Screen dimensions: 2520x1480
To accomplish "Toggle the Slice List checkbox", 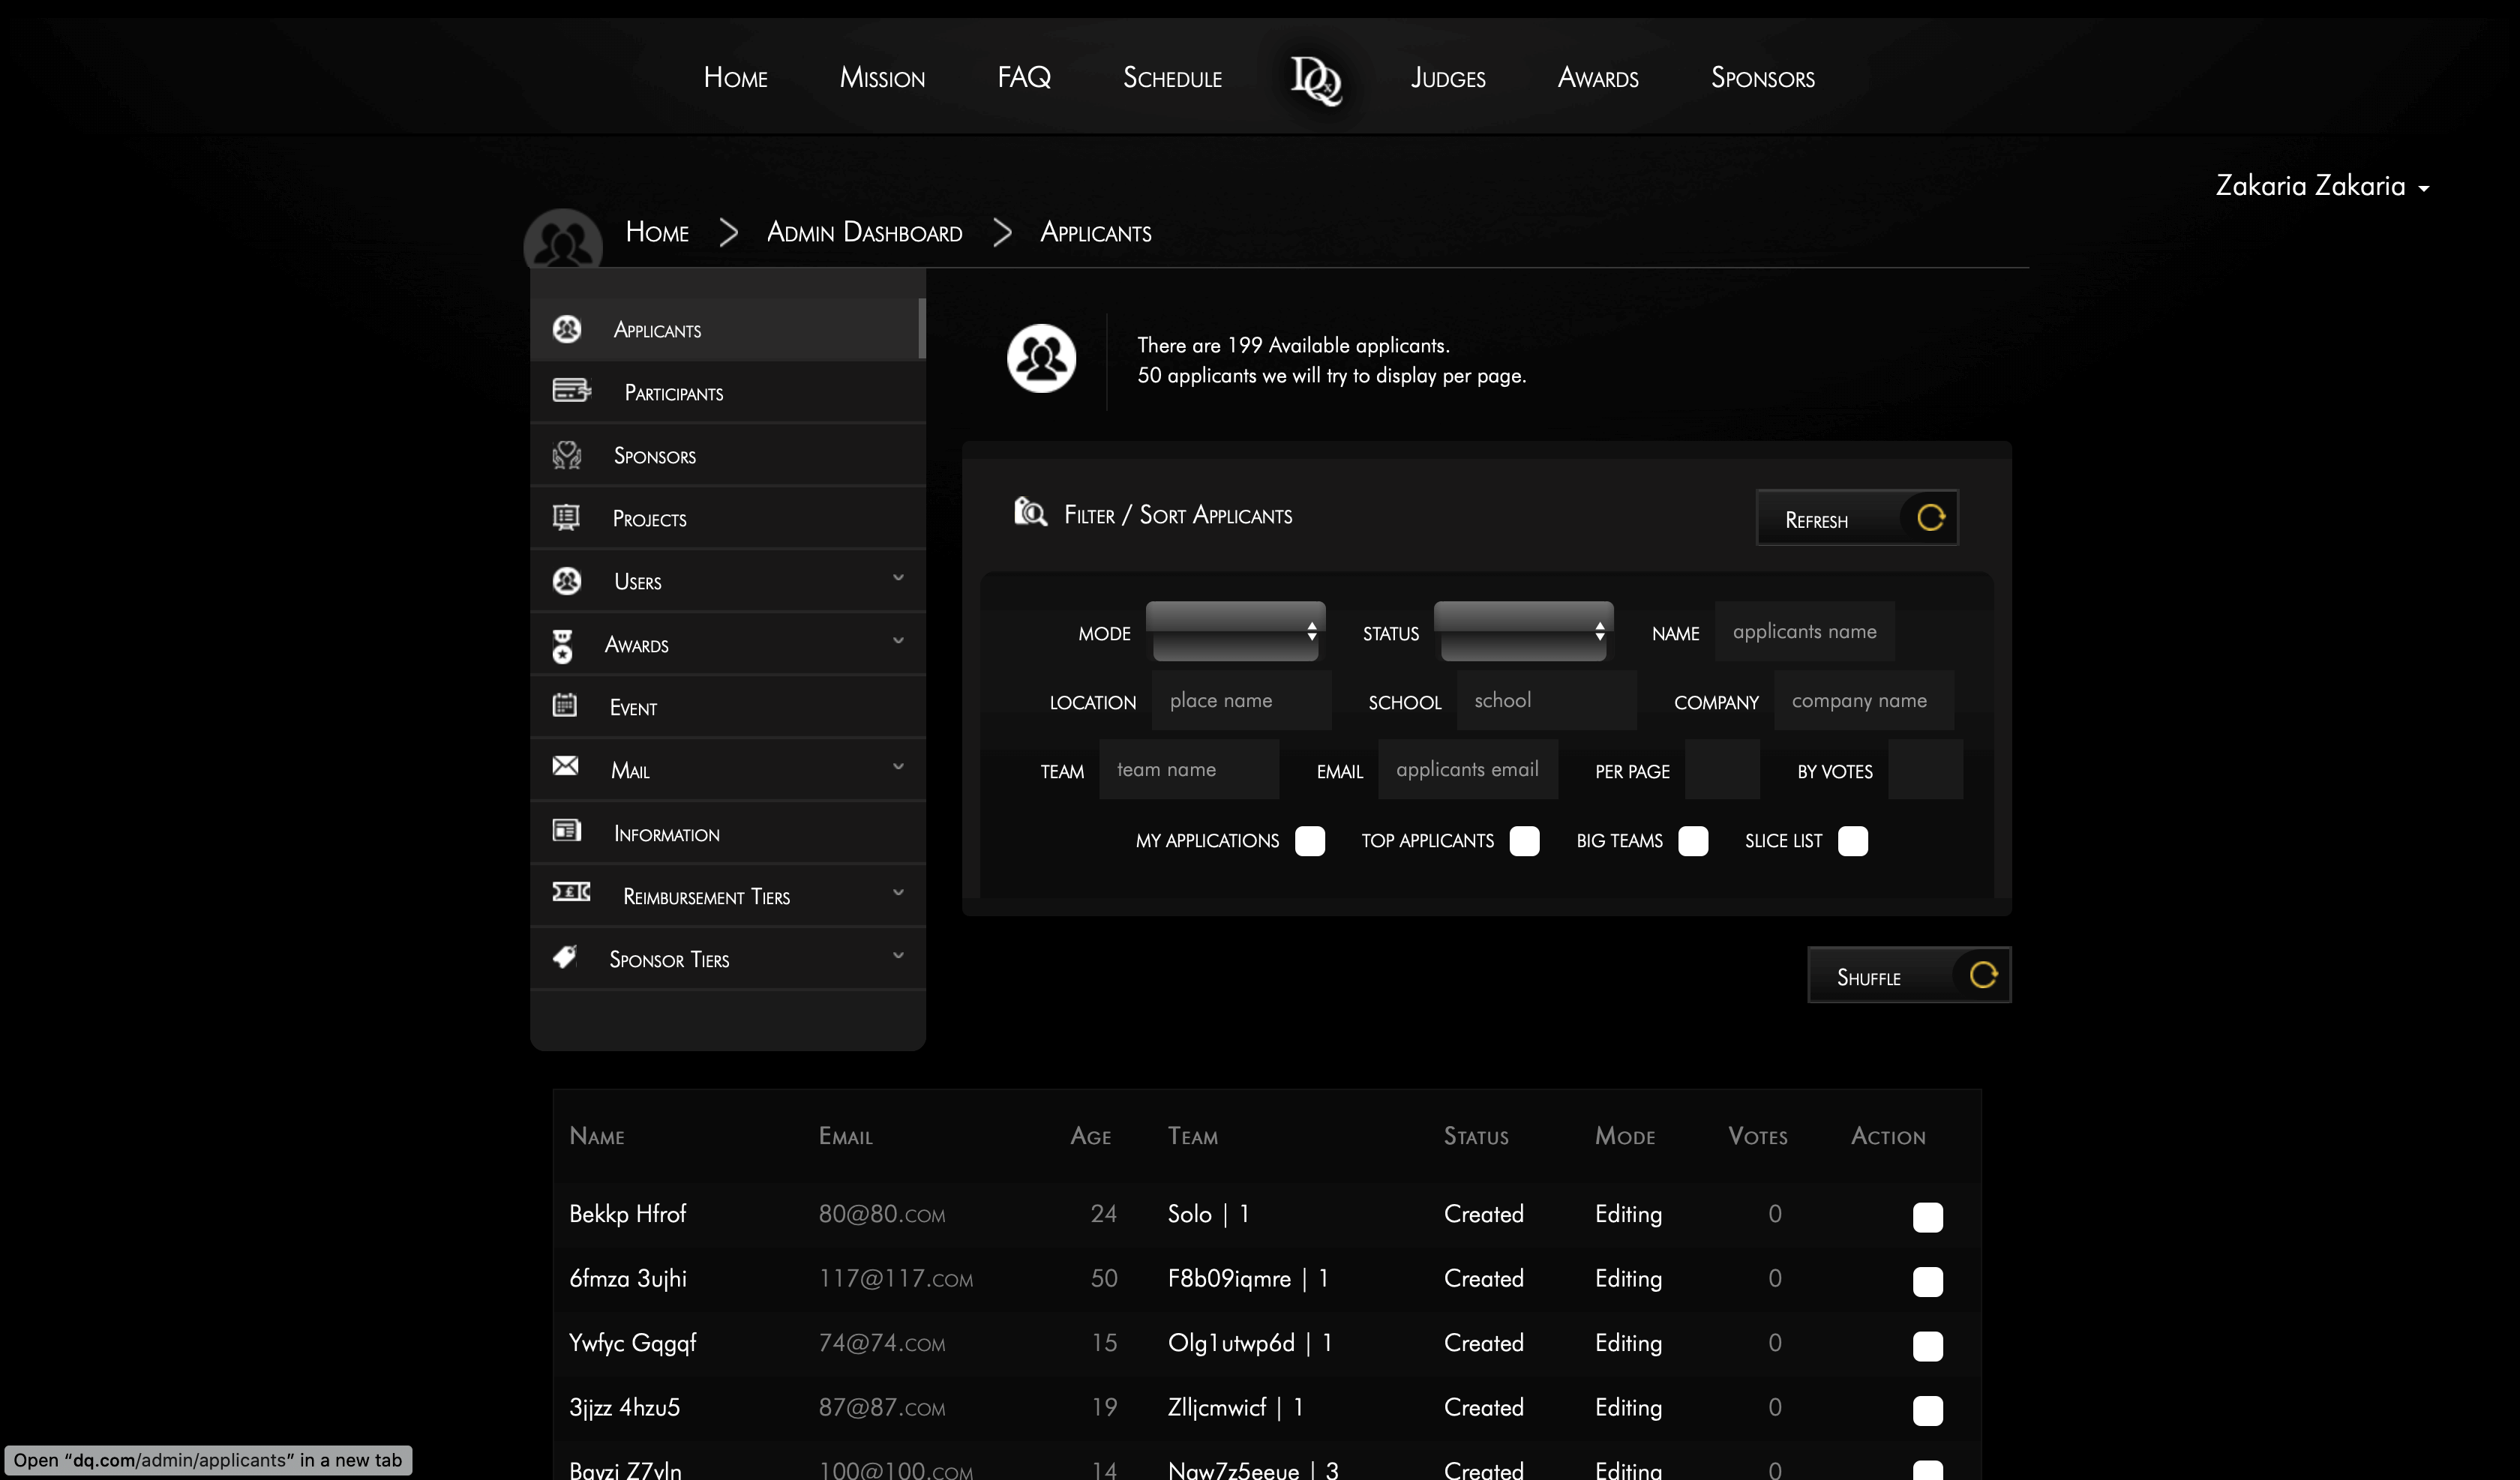I will [1853, 841].
